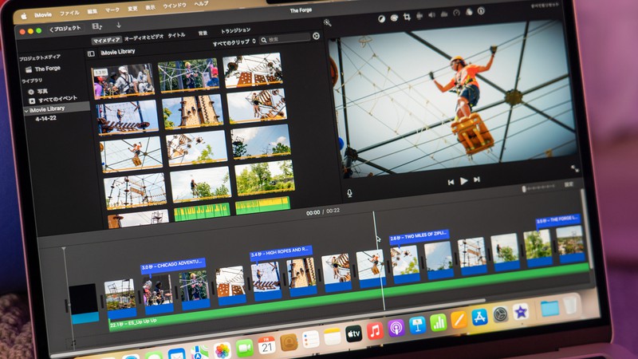
Task: Open noise reduction and equalizer tool
Action: click(444, 14)
